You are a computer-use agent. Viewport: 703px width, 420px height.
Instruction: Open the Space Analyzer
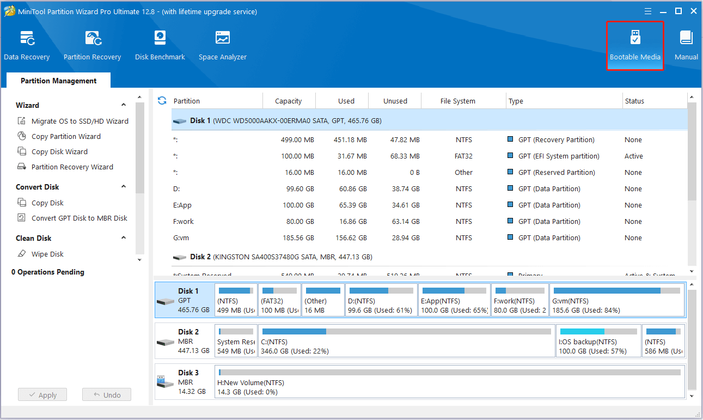[x=222, y=44]
